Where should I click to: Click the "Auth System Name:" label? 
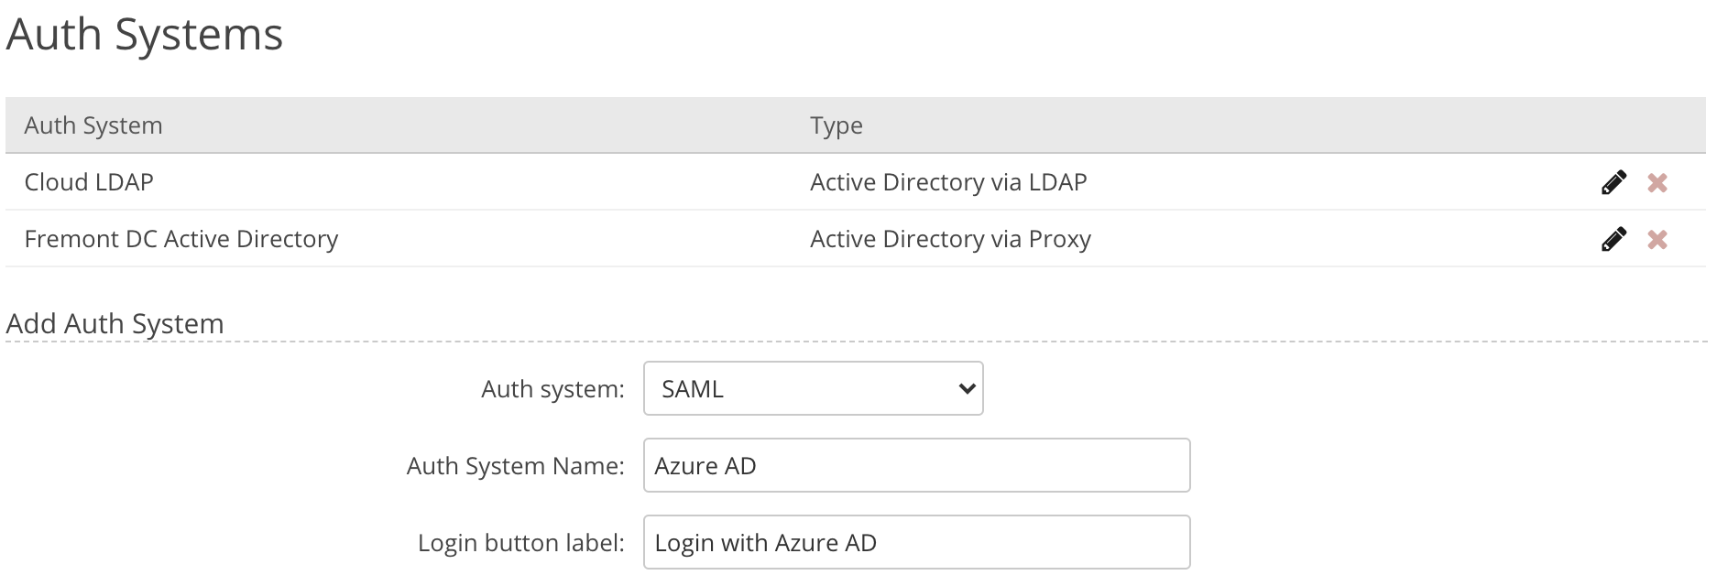click(515, 467)
